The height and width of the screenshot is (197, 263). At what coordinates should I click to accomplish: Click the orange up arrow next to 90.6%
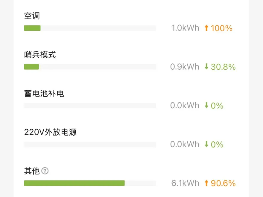pos(206,183)
